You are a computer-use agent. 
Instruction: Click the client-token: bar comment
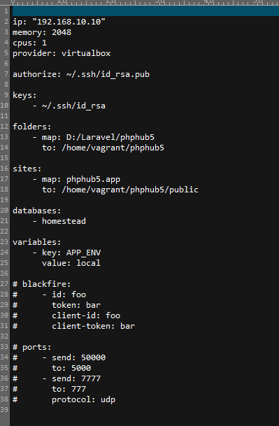point(93,326)
